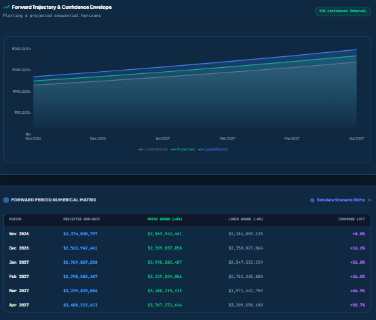This screenshot has width=376, height=320.
Task: Click lower bound value $2,184,099,133
Action: coord(246,234)
